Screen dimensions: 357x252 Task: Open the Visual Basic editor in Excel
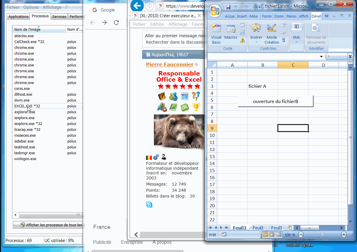(x=216, y=34)
